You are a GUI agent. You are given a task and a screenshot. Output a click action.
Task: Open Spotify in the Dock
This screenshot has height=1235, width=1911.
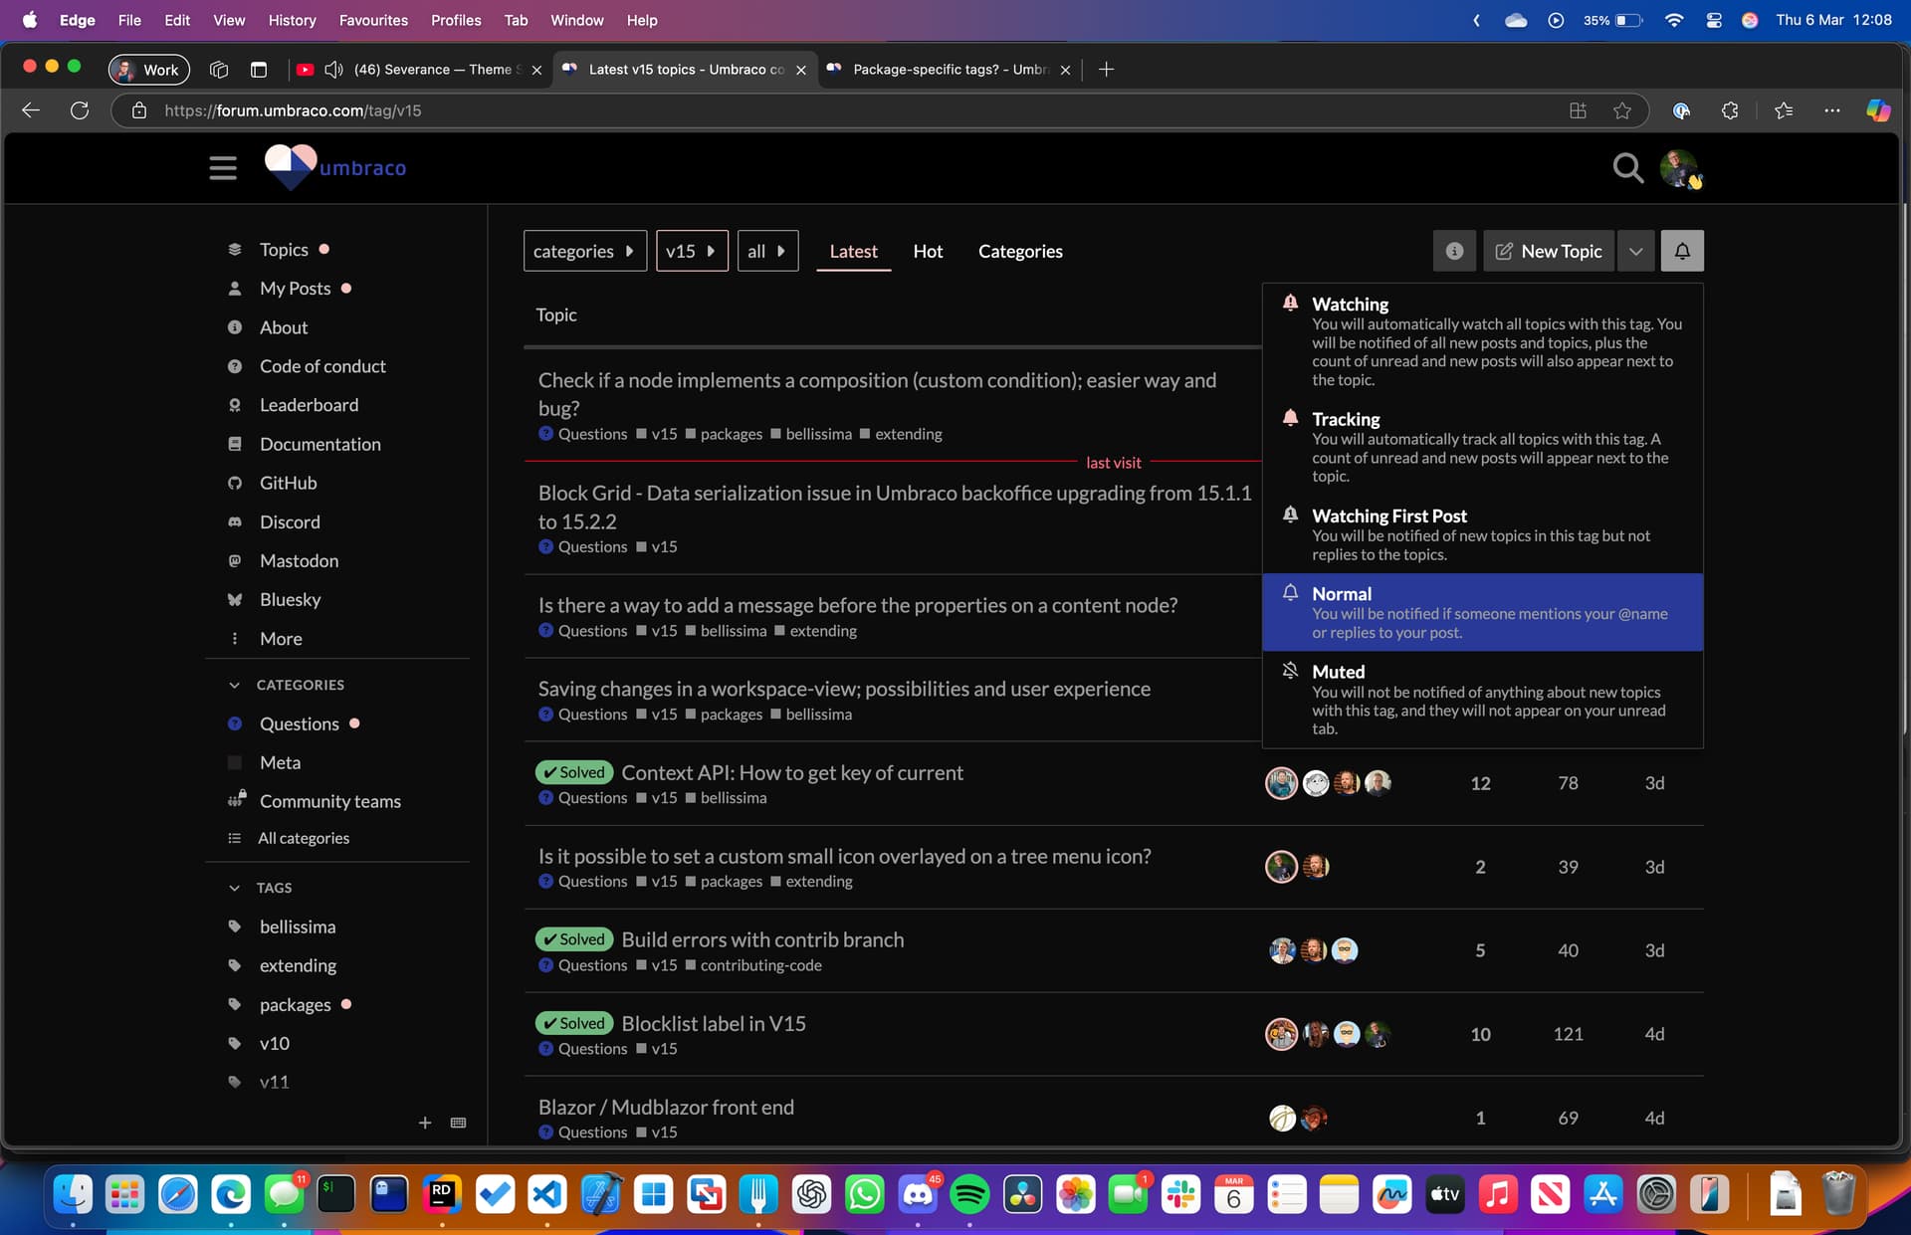coord(969,1194)
